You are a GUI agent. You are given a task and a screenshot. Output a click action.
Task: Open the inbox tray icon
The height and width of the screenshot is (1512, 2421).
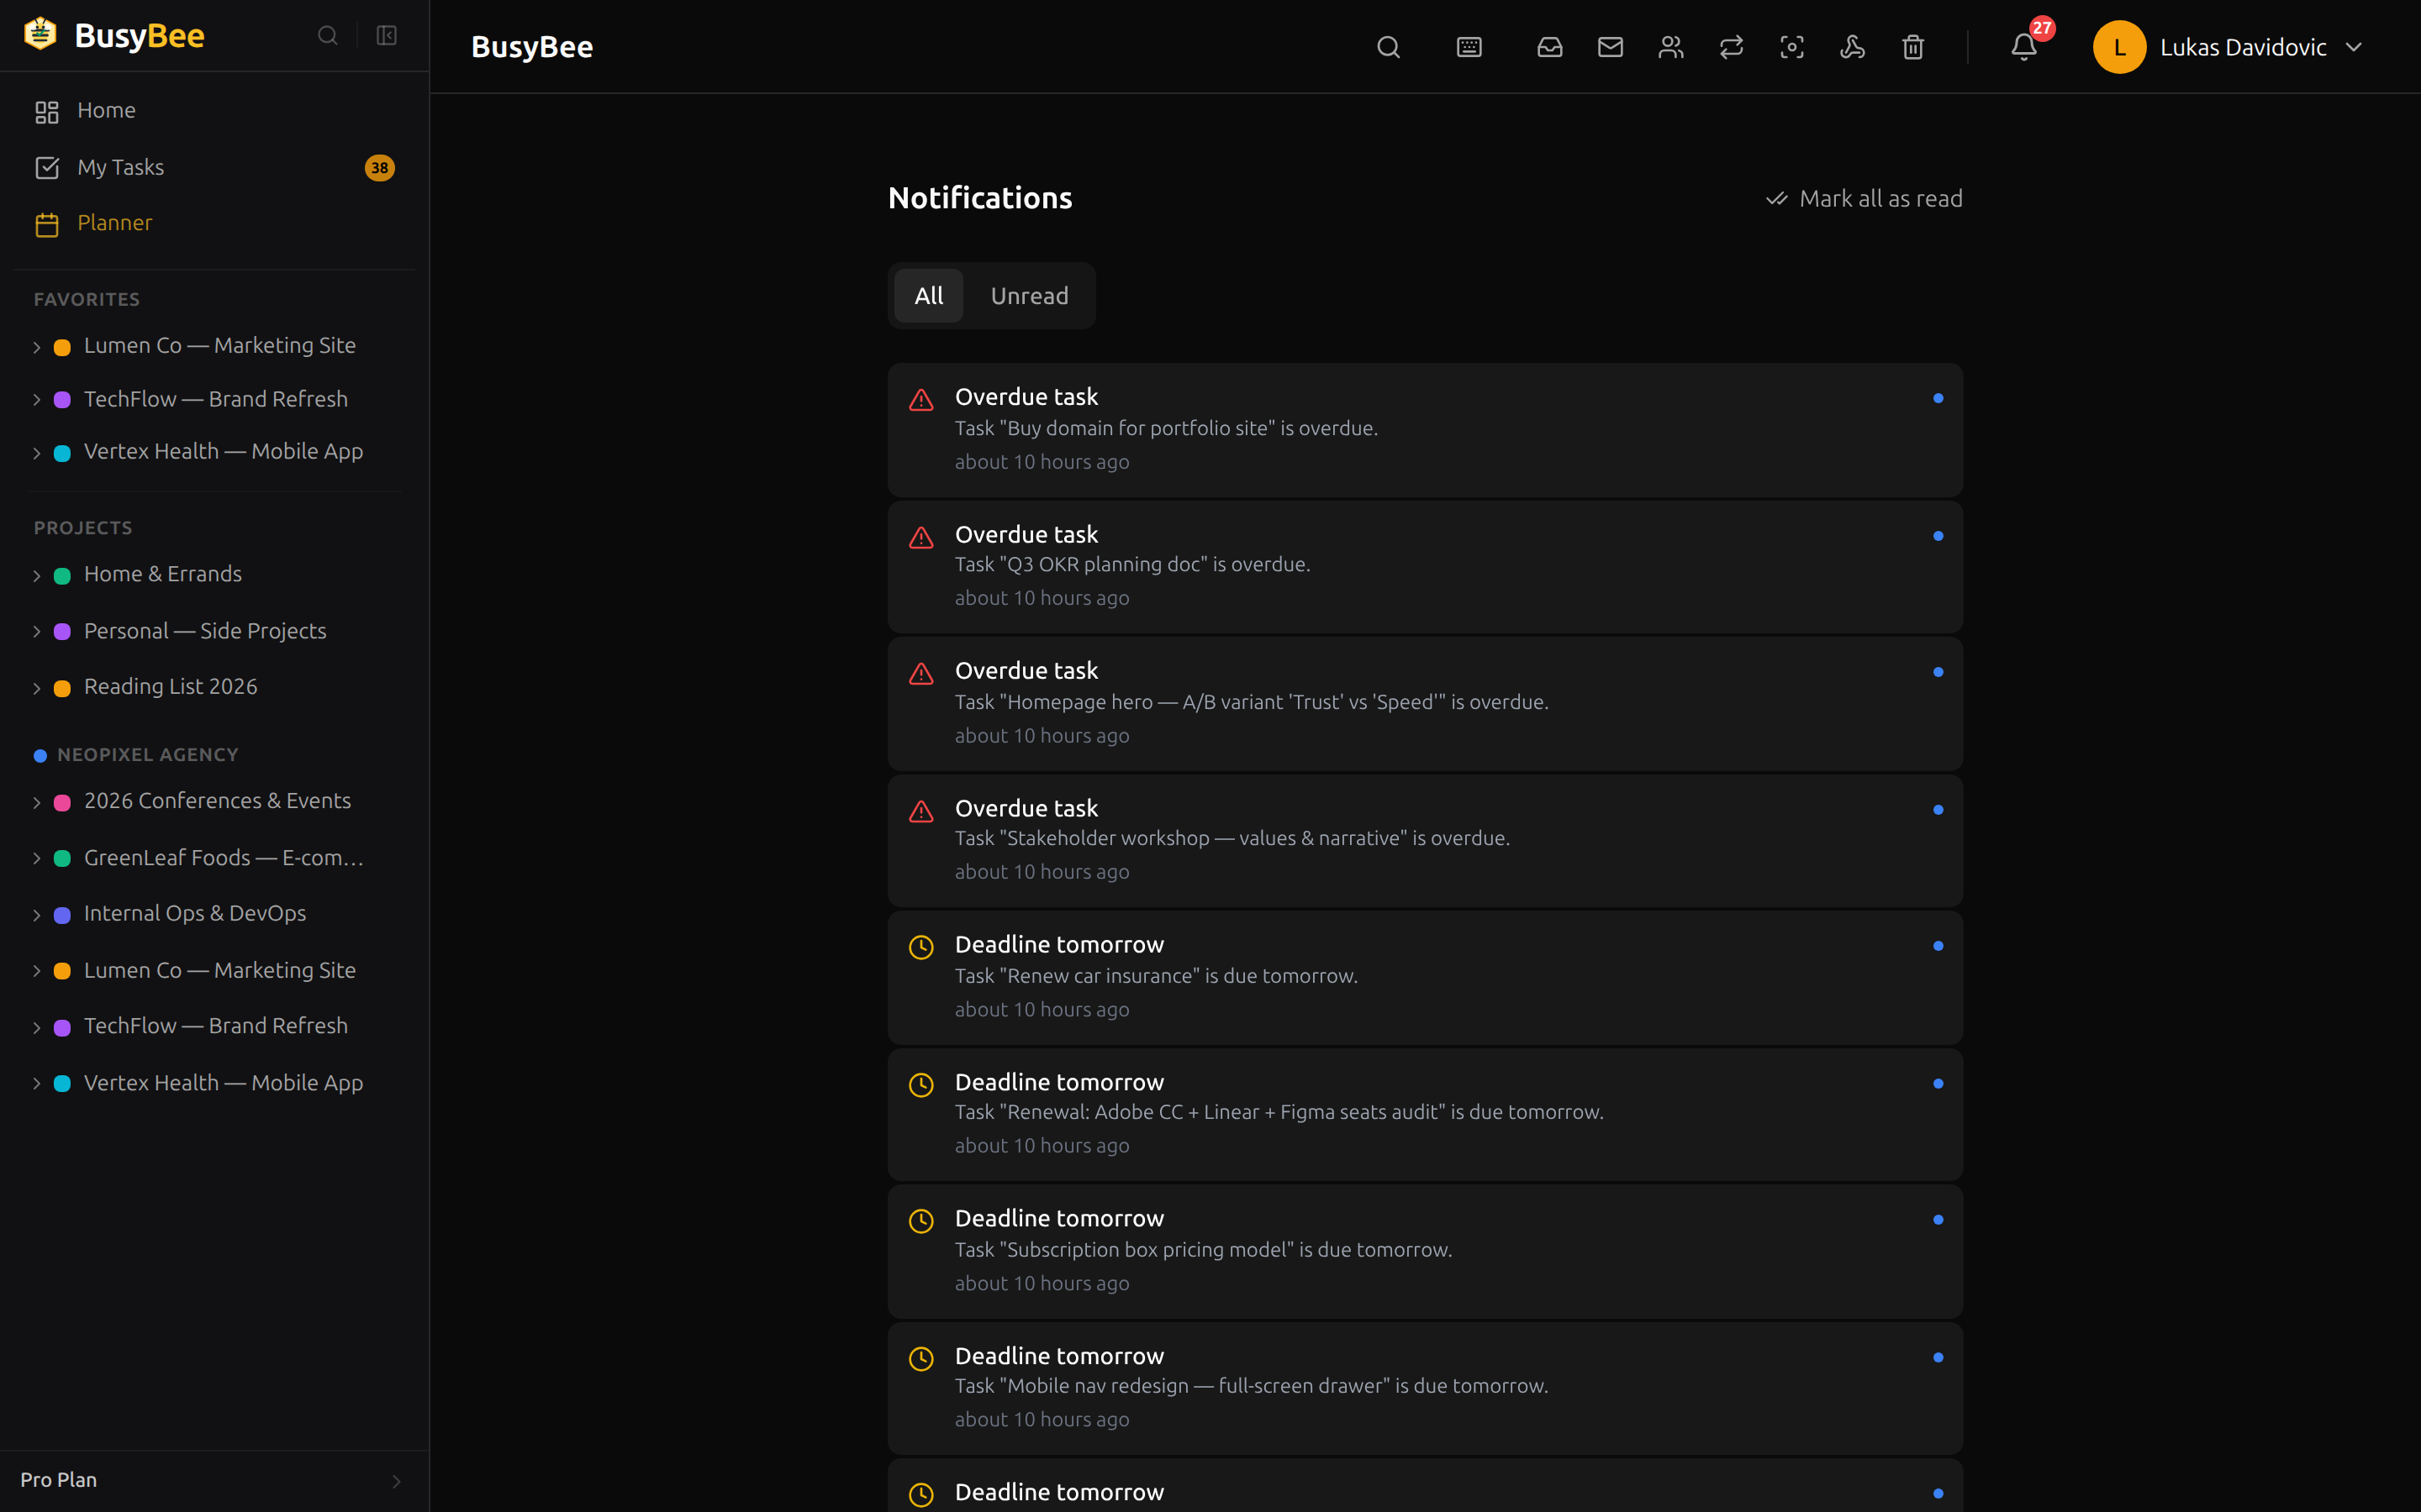1549,47
